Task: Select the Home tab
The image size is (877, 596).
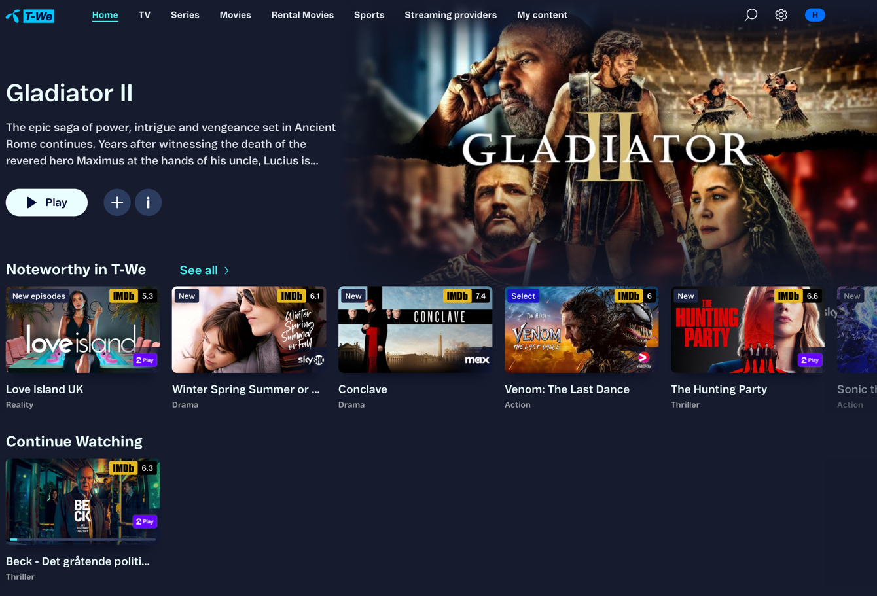Action: pos(105,15)
